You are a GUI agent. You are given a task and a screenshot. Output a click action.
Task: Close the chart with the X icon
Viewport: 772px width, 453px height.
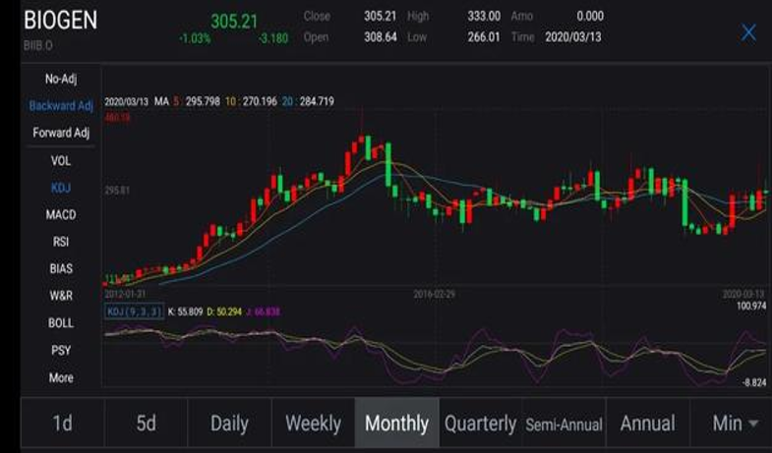[x=748, y=32]
